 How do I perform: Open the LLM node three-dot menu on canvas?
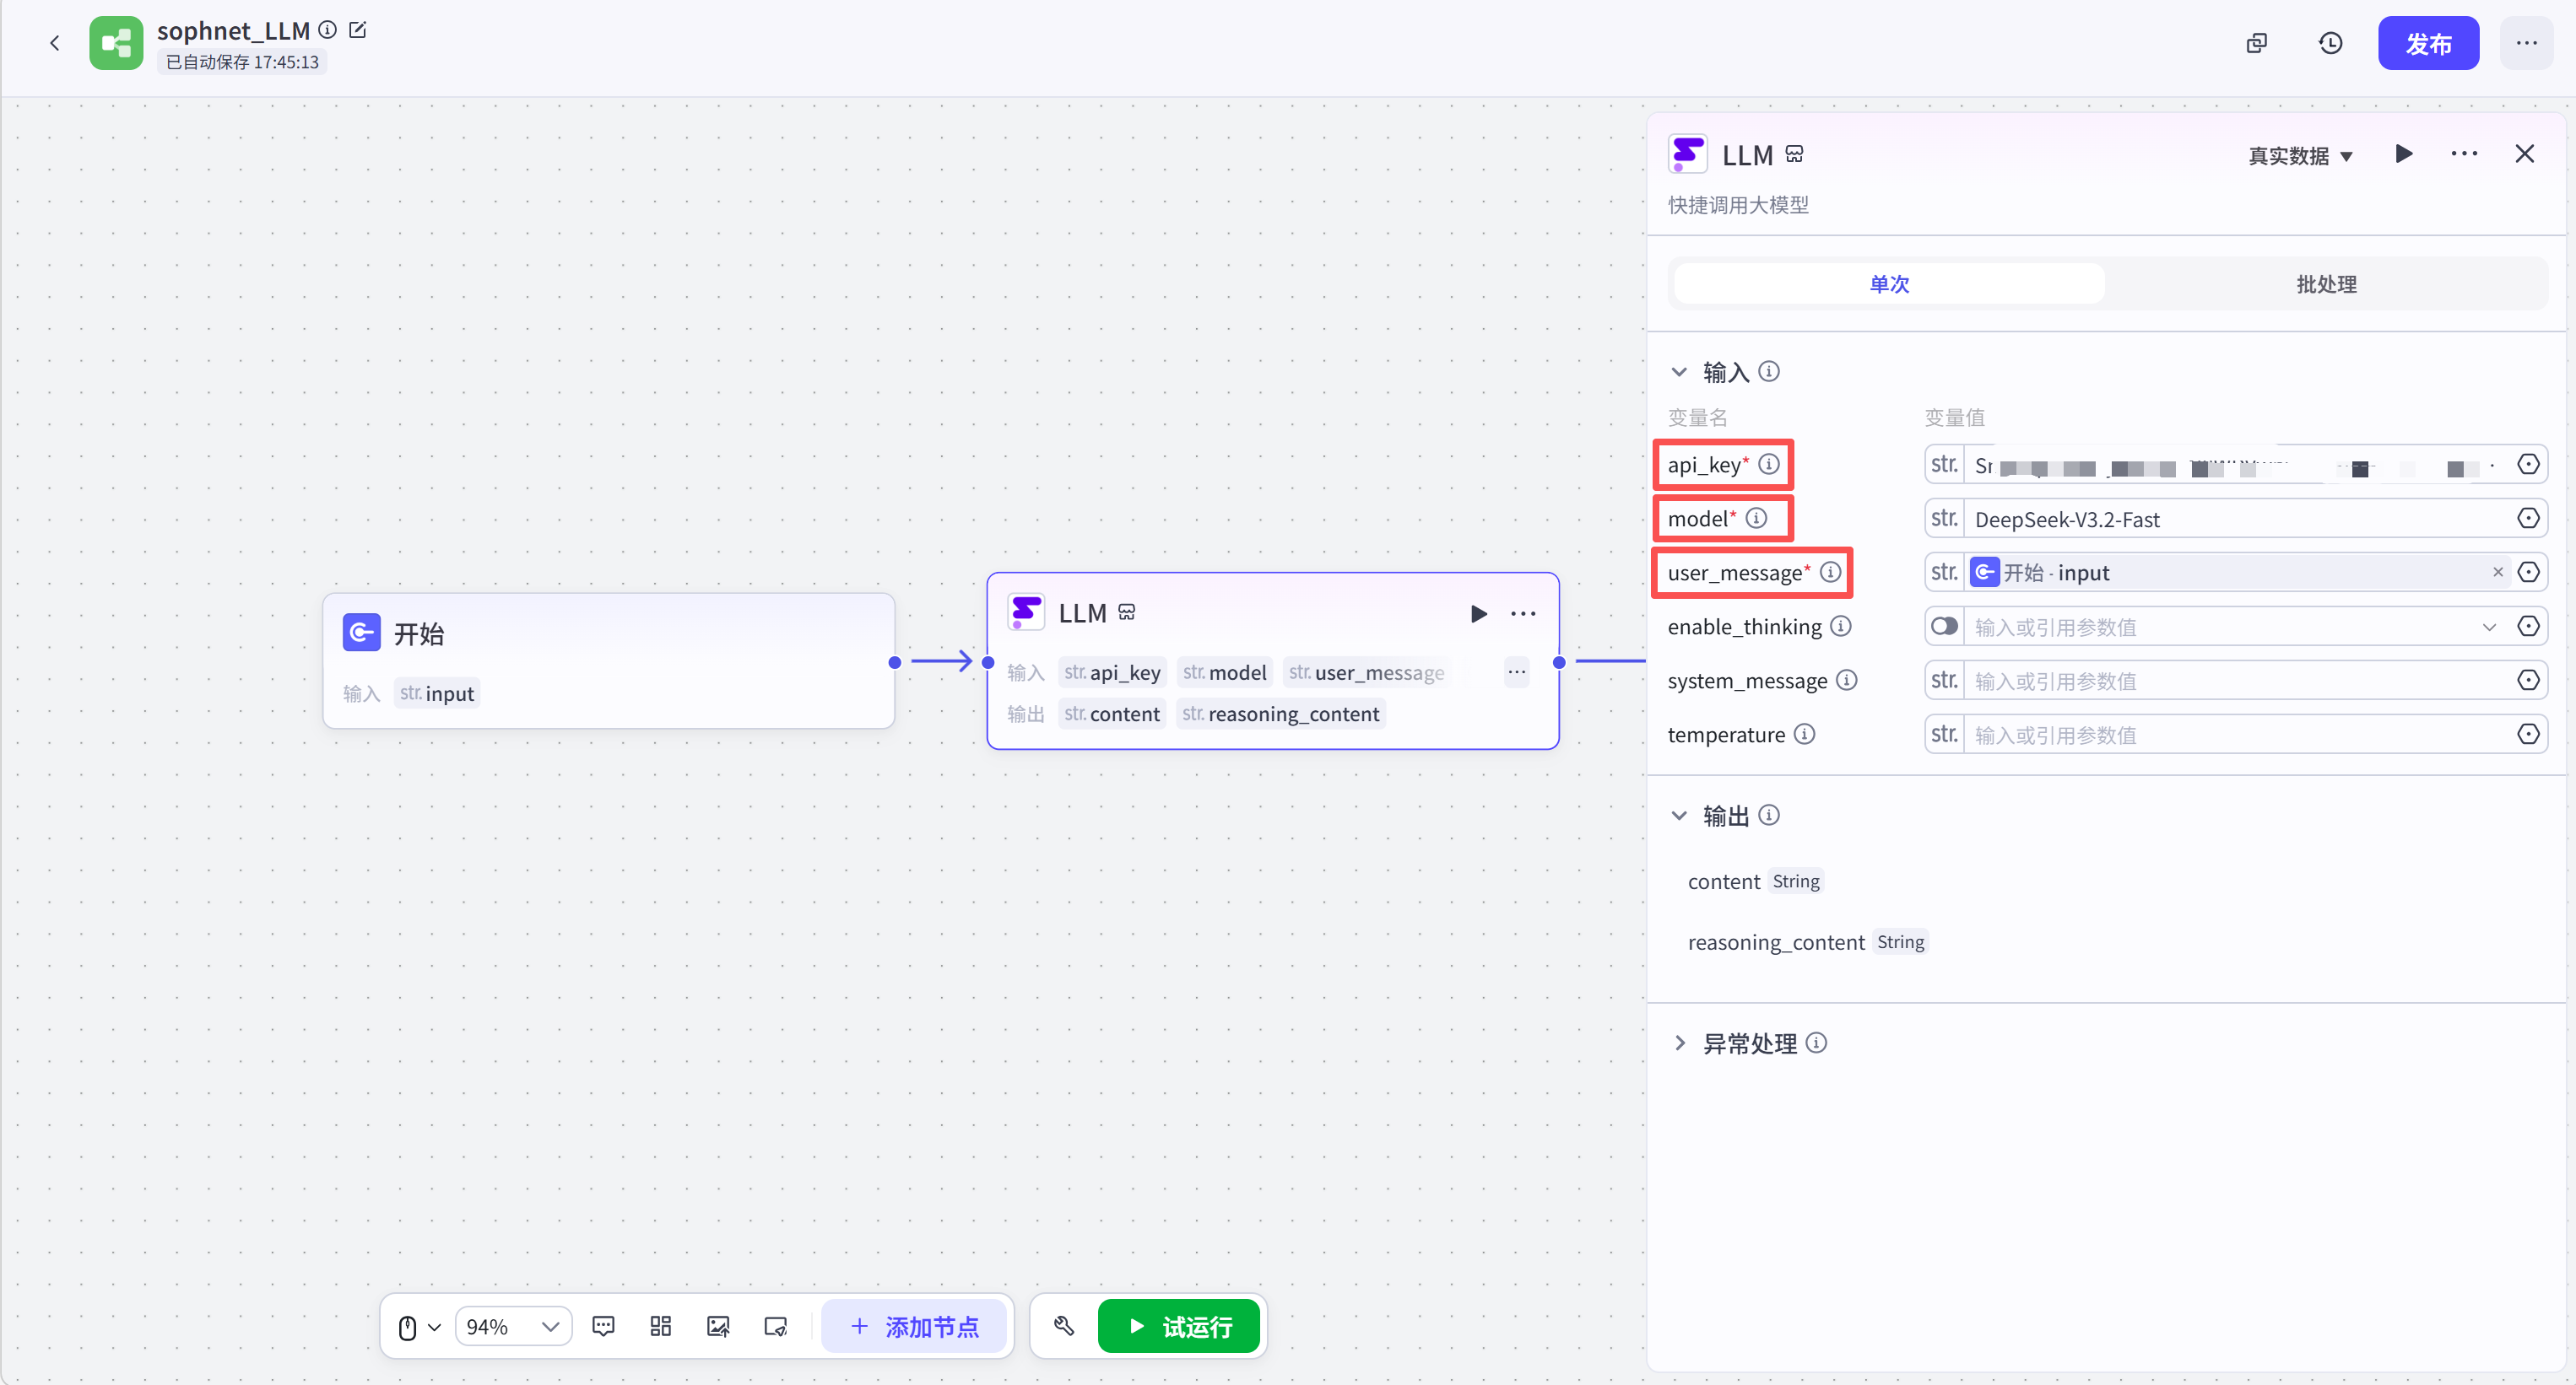[x=1523, y=613]
